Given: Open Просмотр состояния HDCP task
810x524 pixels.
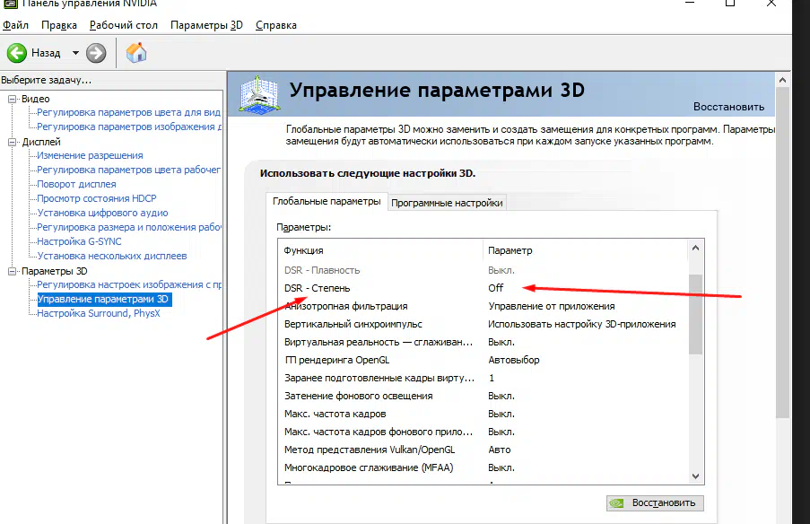Looking at the screenshot, I should click(x=97, y=198).
